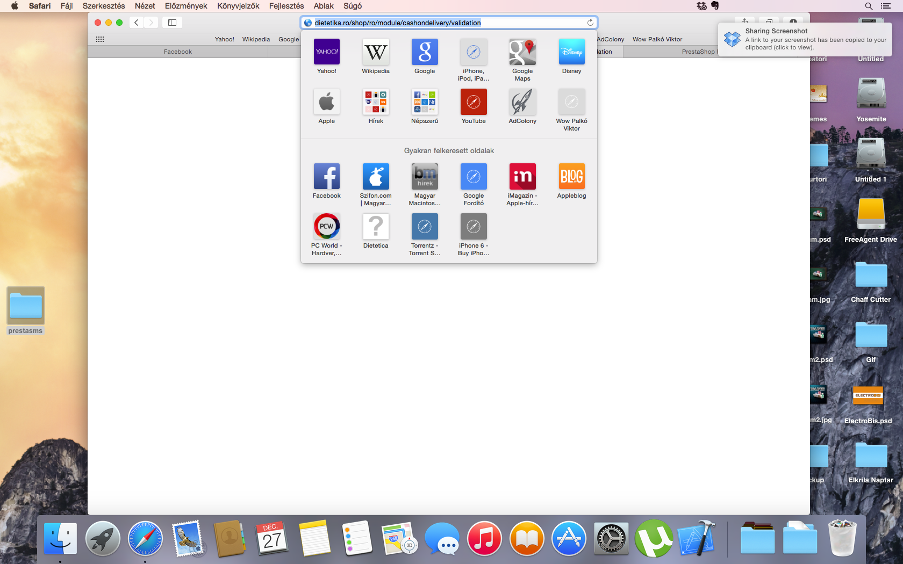Open the iMagazin frequently visited site
This screenshot has width=903, height=564.
click(522, 176)
